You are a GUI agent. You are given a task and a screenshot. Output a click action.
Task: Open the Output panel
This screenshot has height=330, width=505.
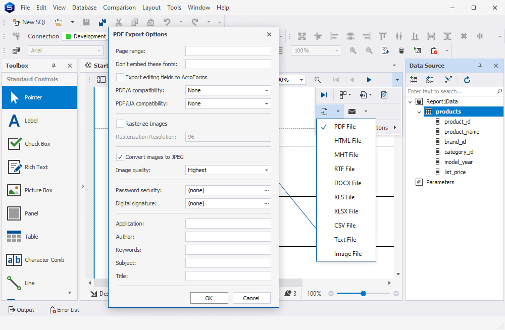pos(21,310)
